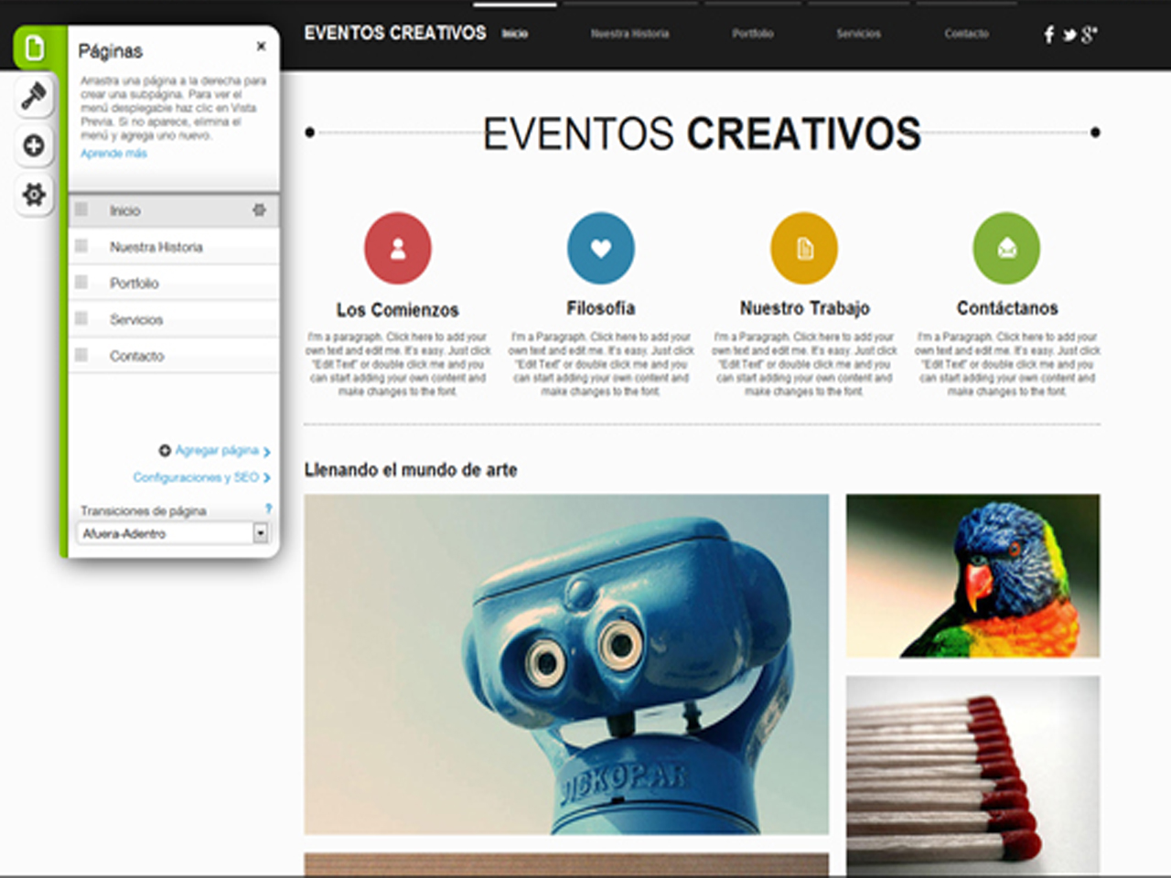This screenshot has height=878, width=1171.
Task: Click the plus icon next to Agregar página
Action: pyautogui.click(x=165, y=450)
